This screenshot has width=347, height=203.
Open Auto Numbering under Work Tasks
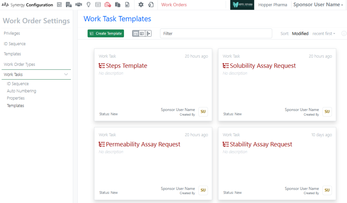click(21, 91)
